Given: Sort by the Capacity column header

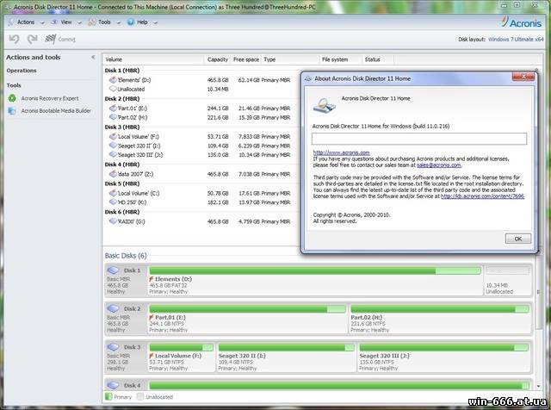Looking at the screenshot, I should click(217, 59).
